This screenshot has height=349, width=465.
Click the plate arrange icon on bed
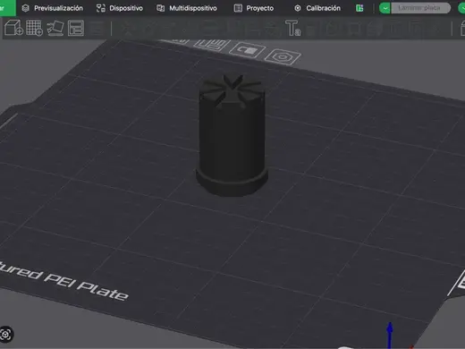(212, 45)
